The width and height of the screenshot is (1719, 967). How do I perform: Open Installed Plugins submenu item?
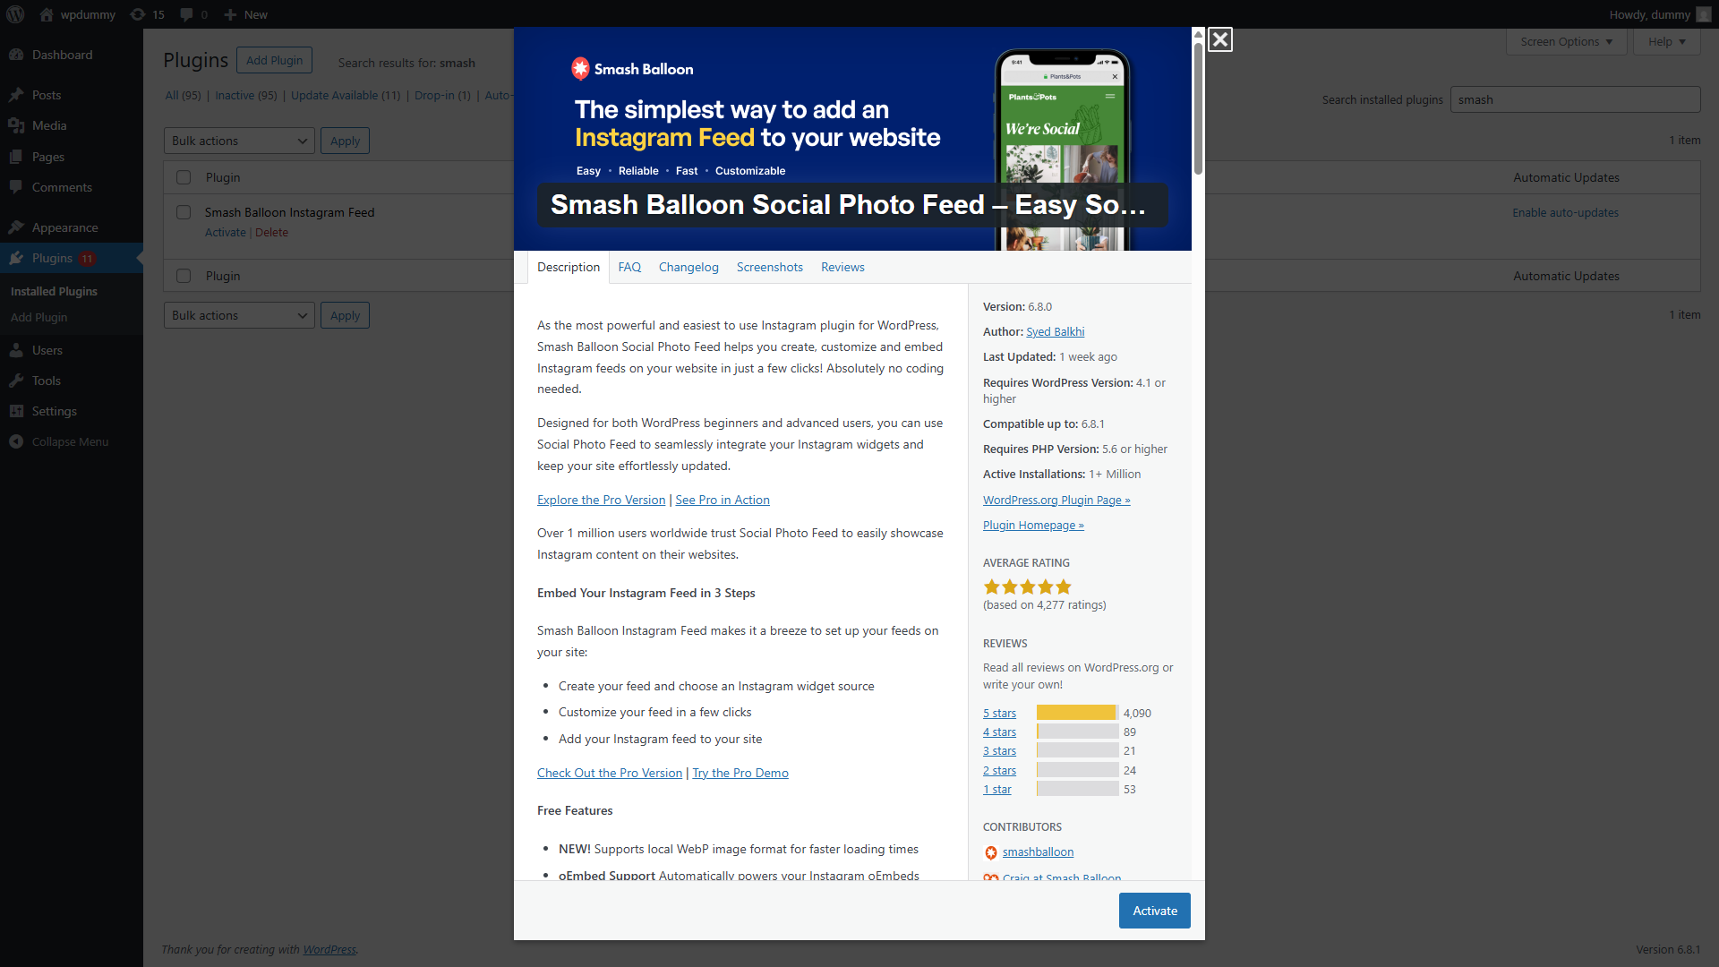click(x=54, y=291)
